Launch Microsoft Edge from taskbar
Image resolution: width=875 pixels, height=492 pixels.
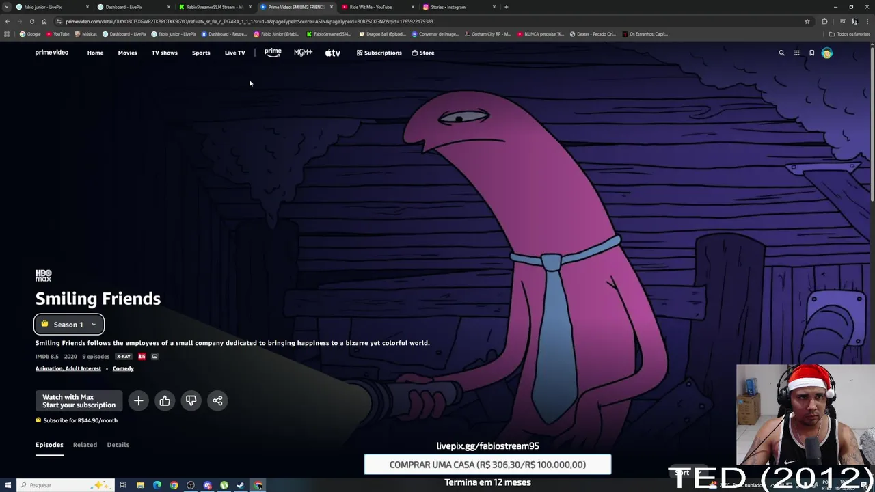pos(157,485)
